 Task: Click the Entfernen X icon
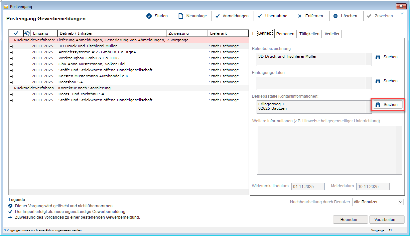coord(300,16)
